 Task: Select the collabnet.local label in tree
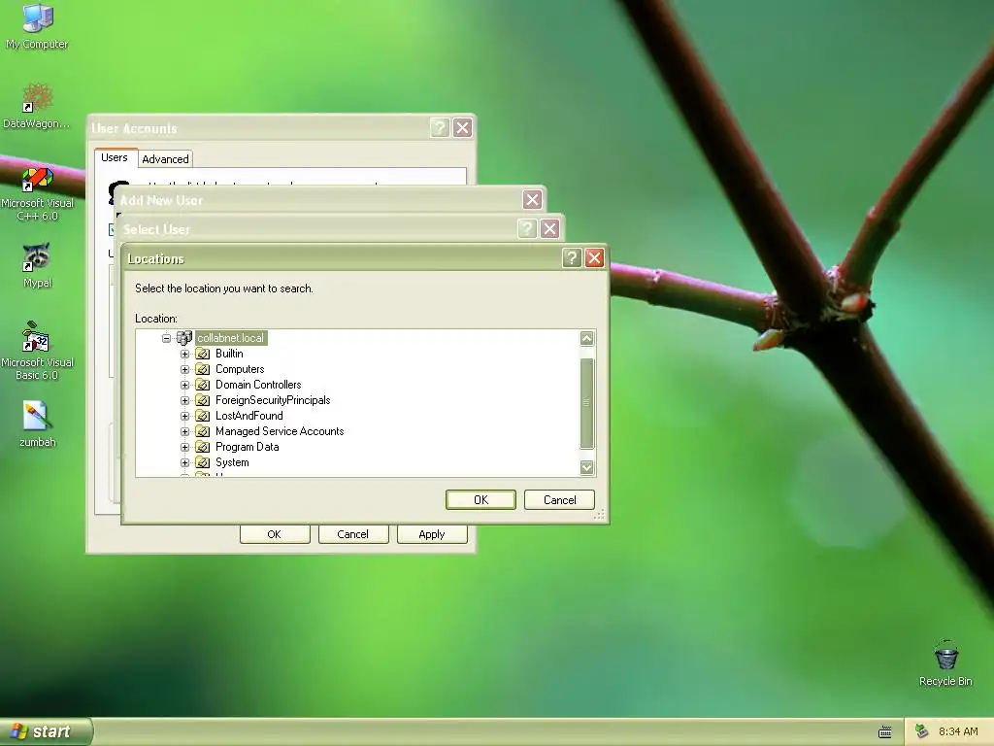pyautogui.click(x=231, y=338)
